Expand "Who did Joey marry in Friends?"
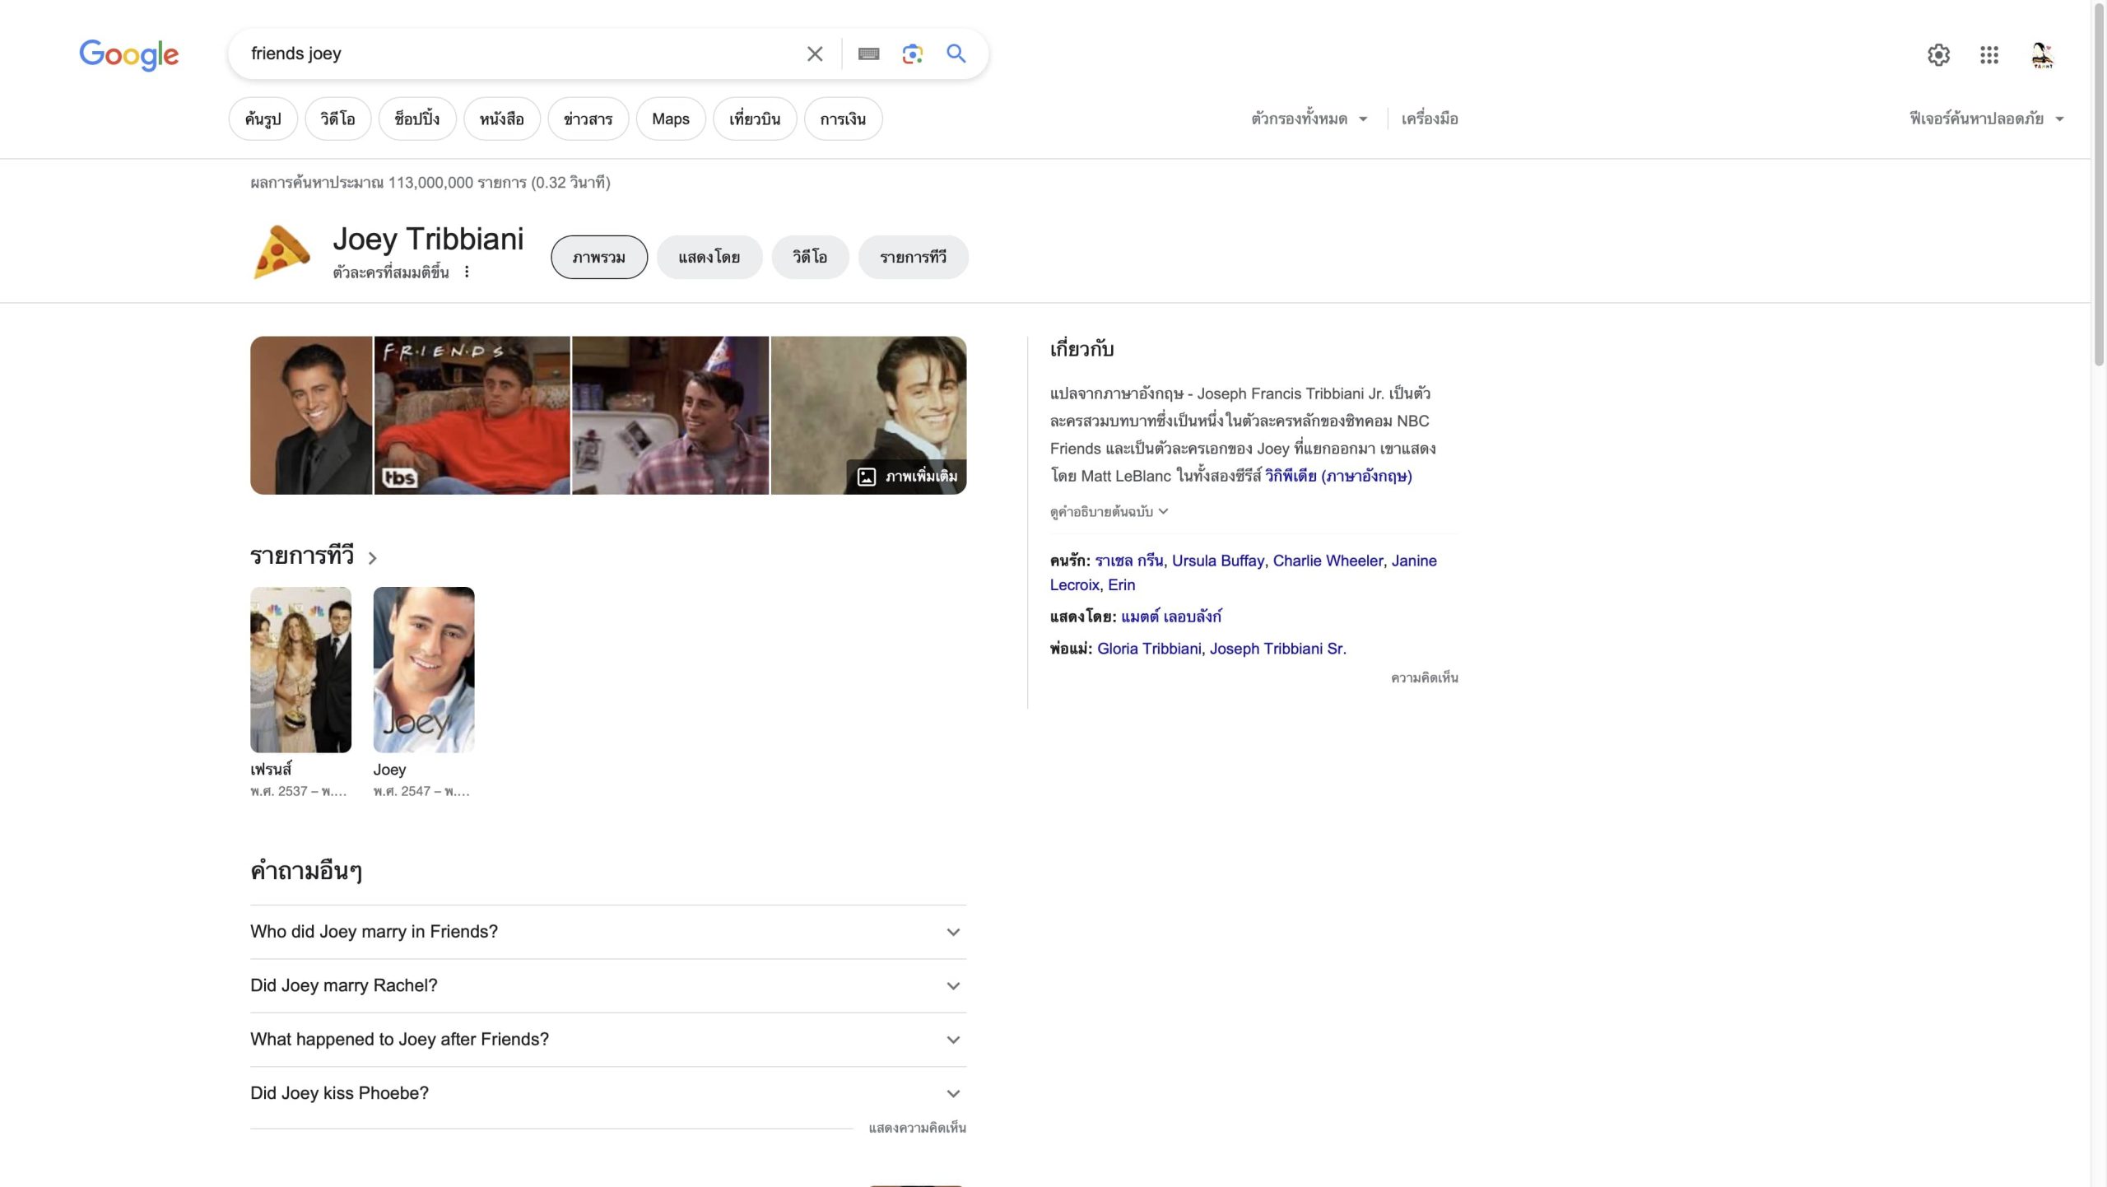Viewport: 2107px width, 1187px height. (607, 932)
